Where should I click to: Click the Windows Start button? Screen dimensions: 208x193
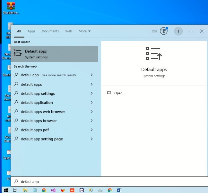(x=5, y=190)
